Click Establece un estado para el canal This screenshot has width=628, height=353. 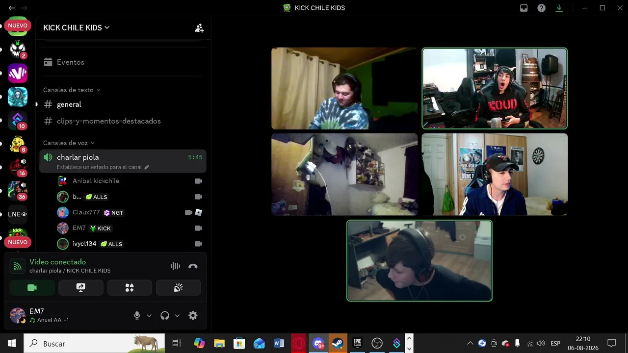tap(99, 167)
